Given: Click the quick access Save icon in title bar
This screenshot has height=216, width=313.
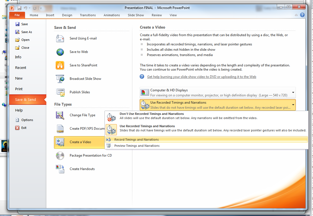Looking at the screenshot, I should [19, 8].
